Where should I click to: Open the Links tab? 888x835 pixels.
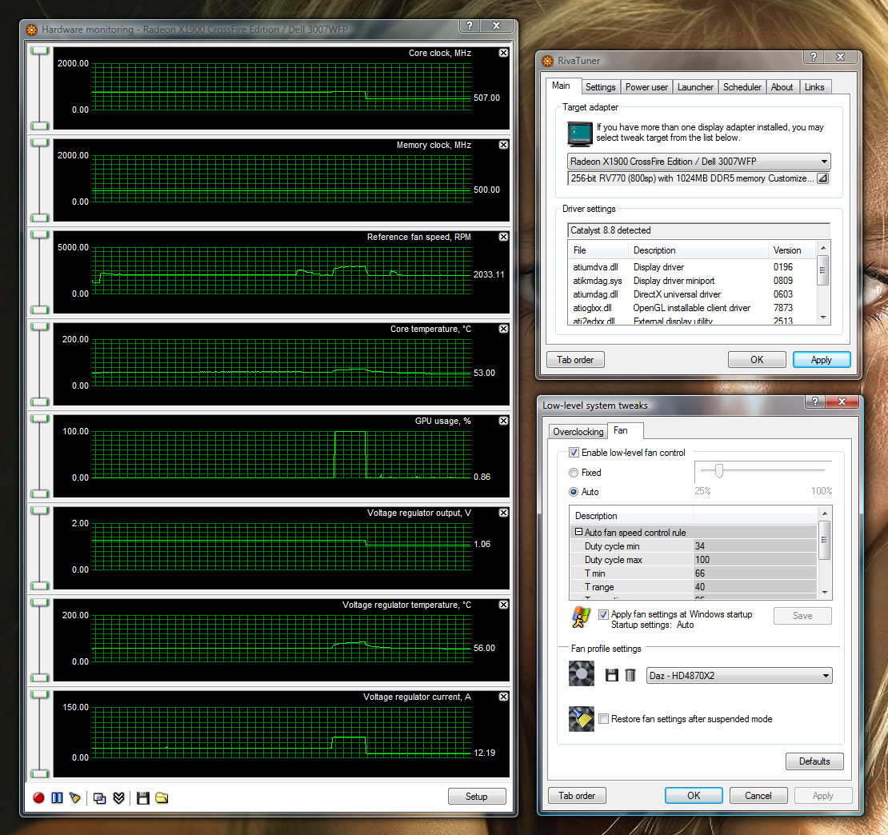point(814,87)
